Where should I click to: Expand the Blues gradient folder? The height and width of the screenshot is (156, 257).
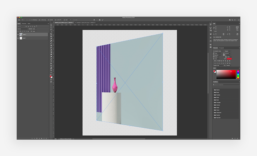[x=214, y=93]
